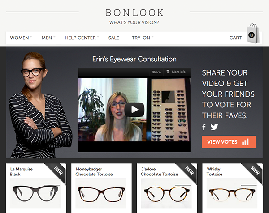Open the Try-On menu
This screenshot has width=269, height=213.
[143, 38]
